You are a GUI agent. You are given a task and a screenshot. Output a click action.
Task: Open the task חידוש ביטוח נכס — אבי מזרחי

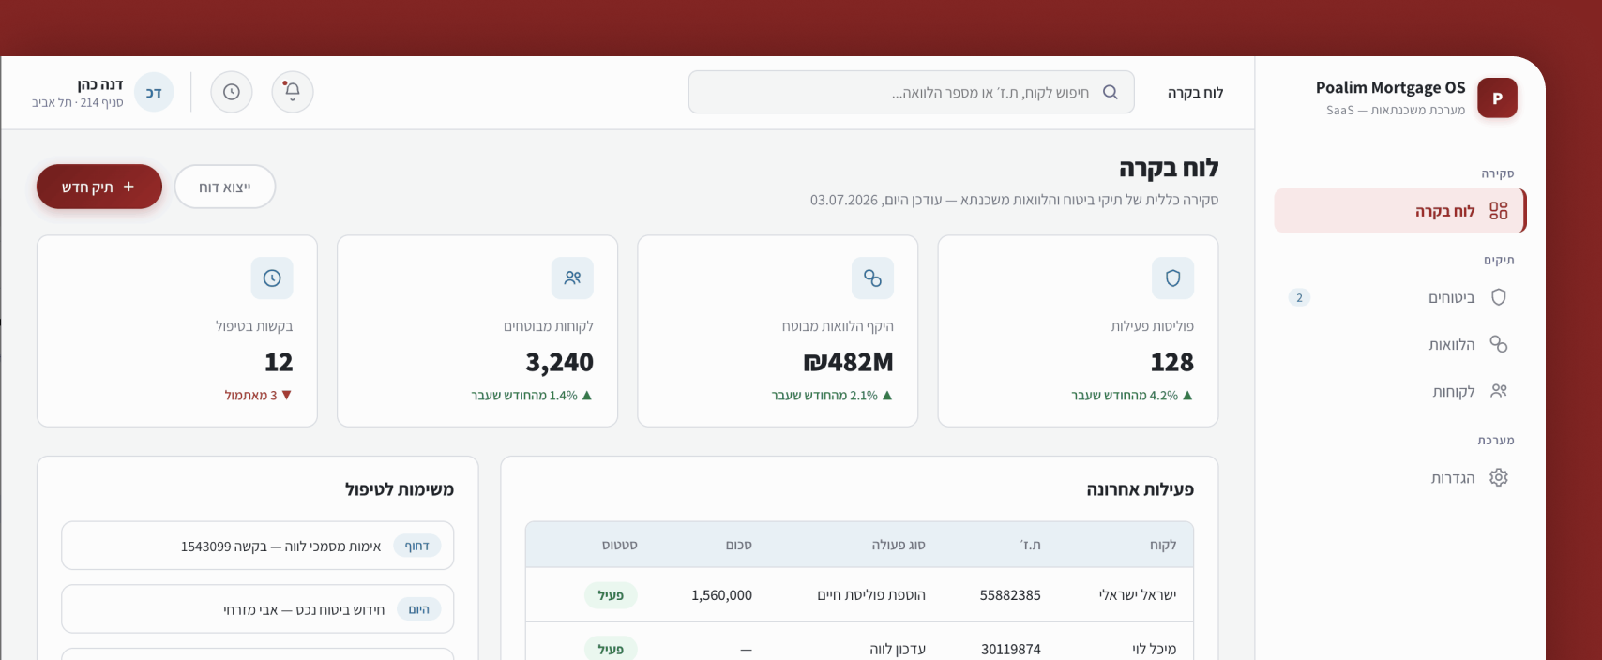click(258, 609)
